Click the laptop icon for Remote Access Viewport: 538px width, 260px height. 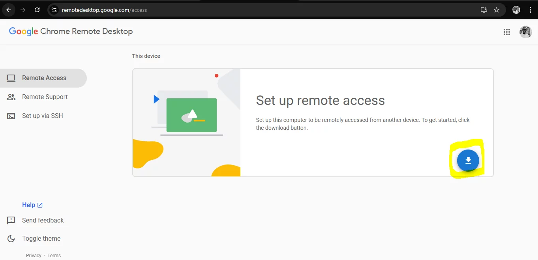(11, 78)
